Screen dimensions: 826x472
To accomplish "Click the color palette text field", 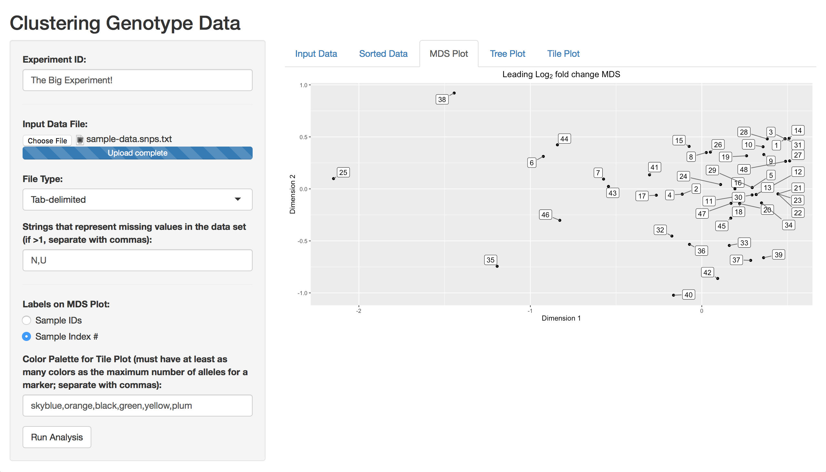I will click(x=137, y=405).
